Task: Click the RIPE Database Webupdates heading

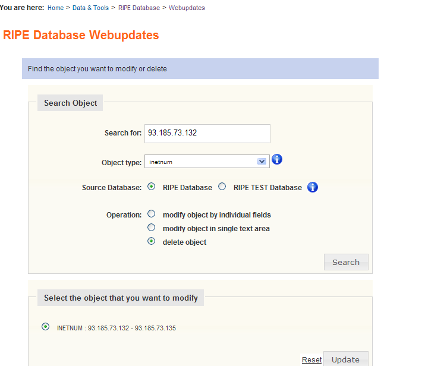Action: [81, 35]
